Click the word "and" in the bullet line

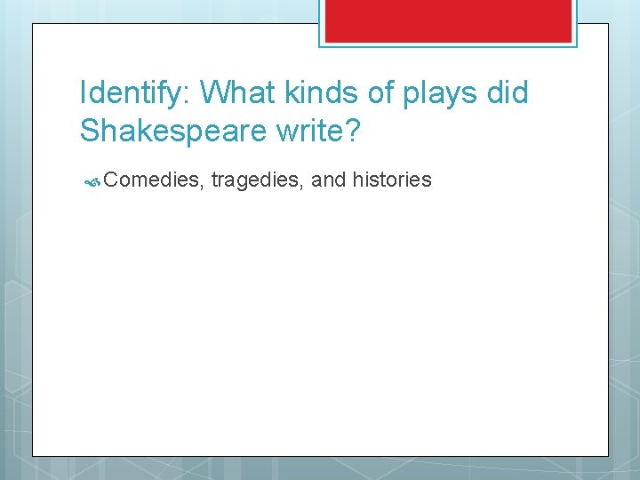(x=328, y=180)
